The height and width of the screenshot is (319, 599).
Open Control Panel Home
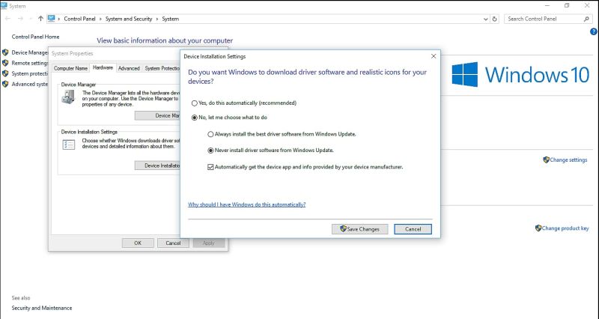click(35, 37)
